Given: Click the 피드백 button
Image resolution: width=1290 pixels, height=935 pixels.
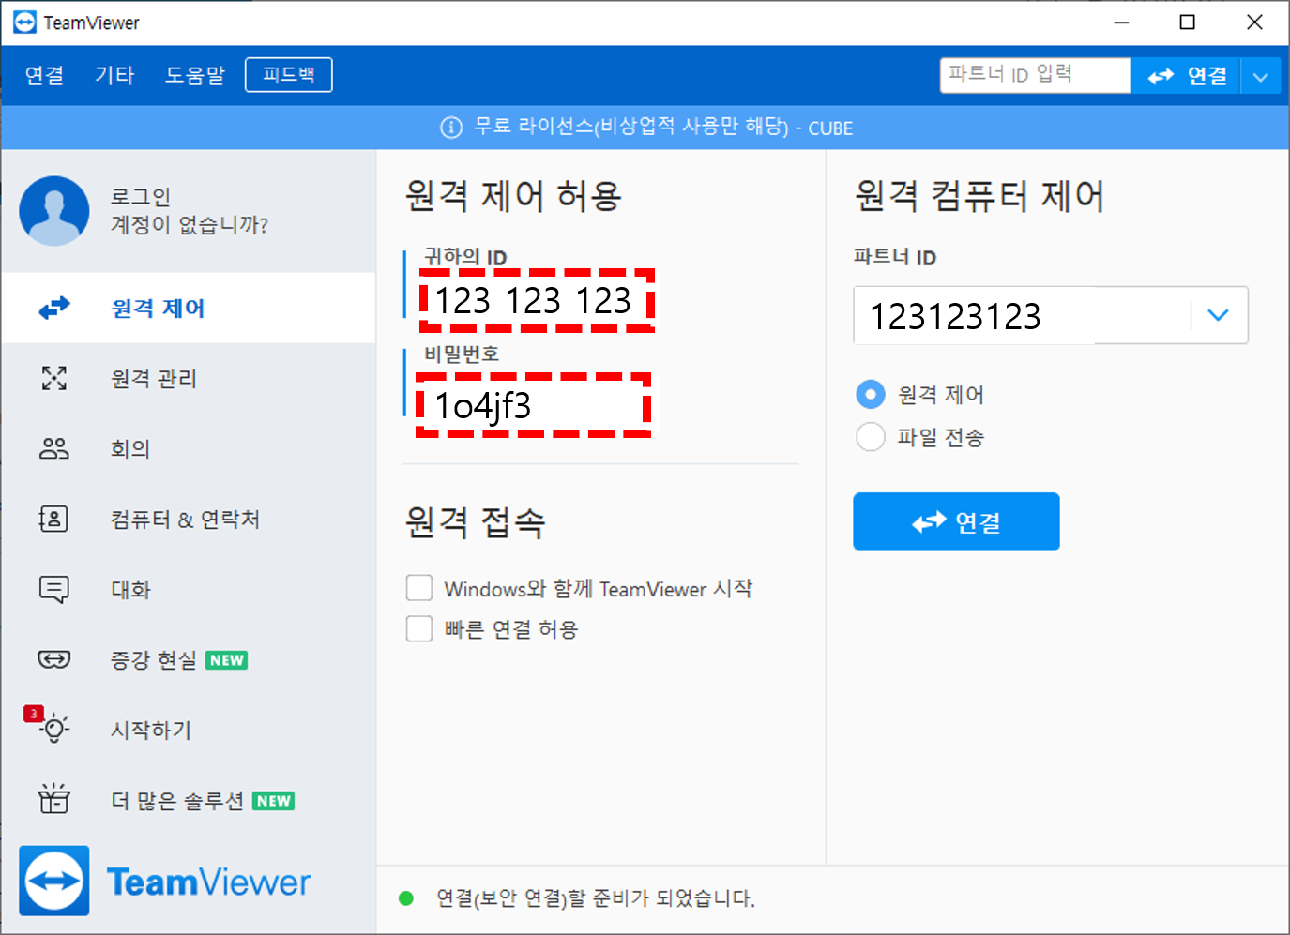Looking at the screenshot, I should coord(289,75).
